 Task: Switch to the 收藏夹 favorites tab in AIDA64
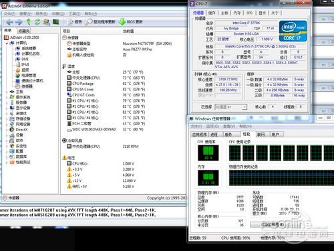(24, 31)
